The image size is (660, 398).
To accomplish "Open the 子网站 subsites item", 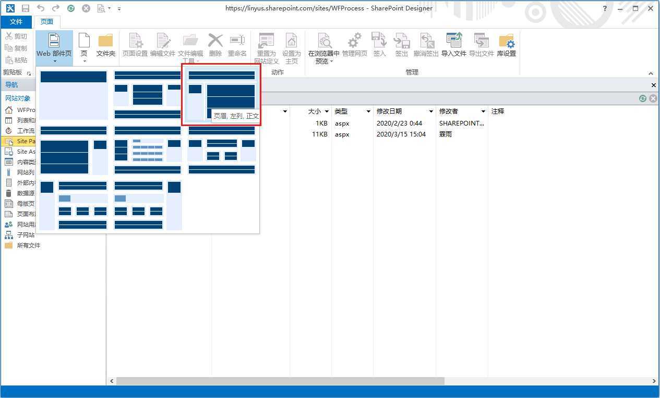I will (x=20, y=235).
